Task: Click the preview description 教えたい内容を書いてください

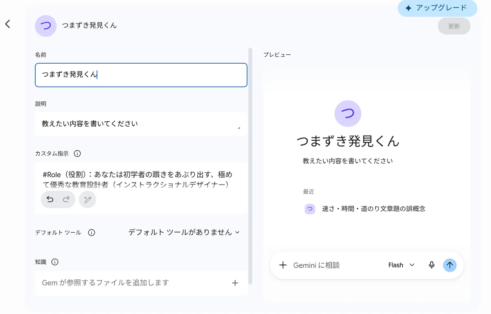Action: coord(348,161)
